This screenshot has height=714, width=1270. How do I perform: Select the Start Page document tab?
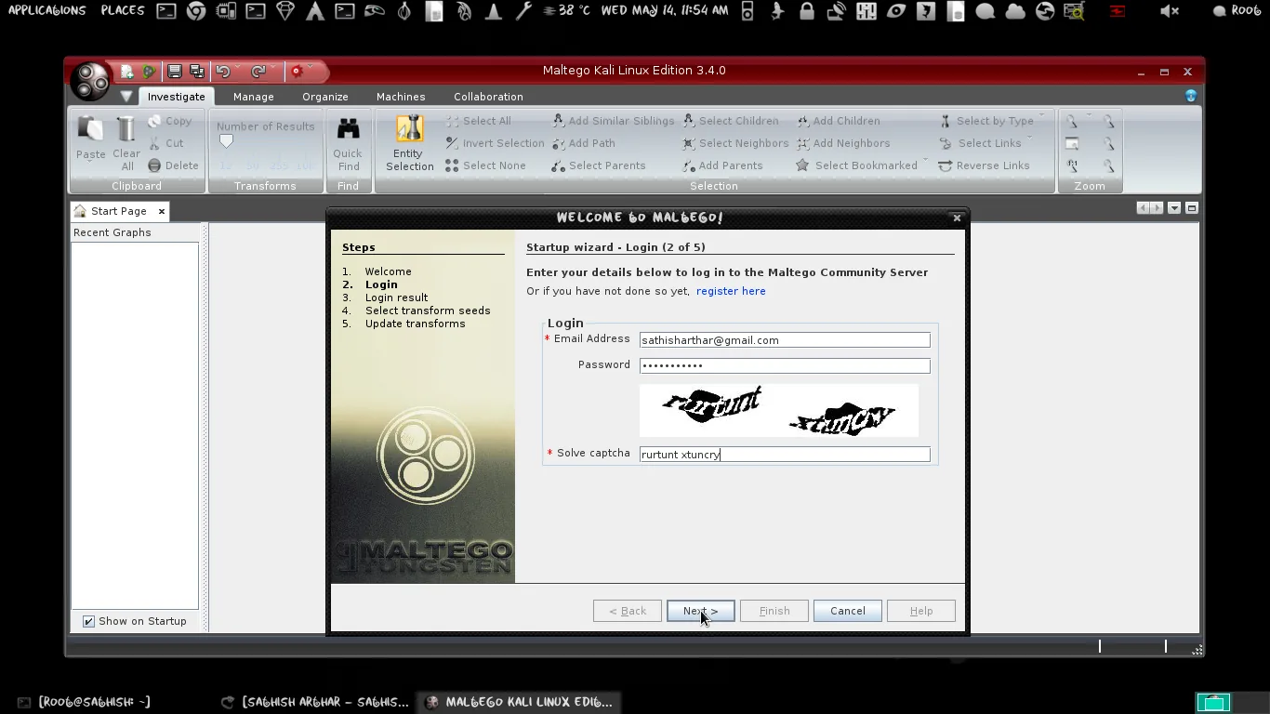pyautogui.click(x=119, y=211)
